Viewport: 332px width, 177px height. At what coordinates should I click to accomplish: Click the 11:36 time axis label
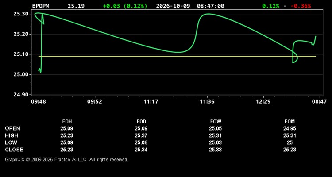[207, 102]
